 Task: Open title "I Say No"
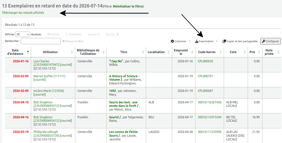116,61
